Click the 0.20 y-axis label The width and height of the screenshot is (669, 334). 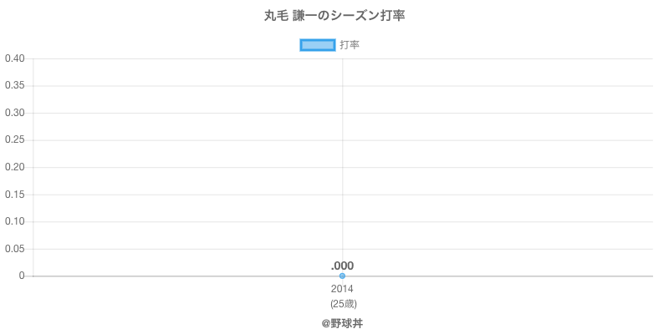[14, 167]
